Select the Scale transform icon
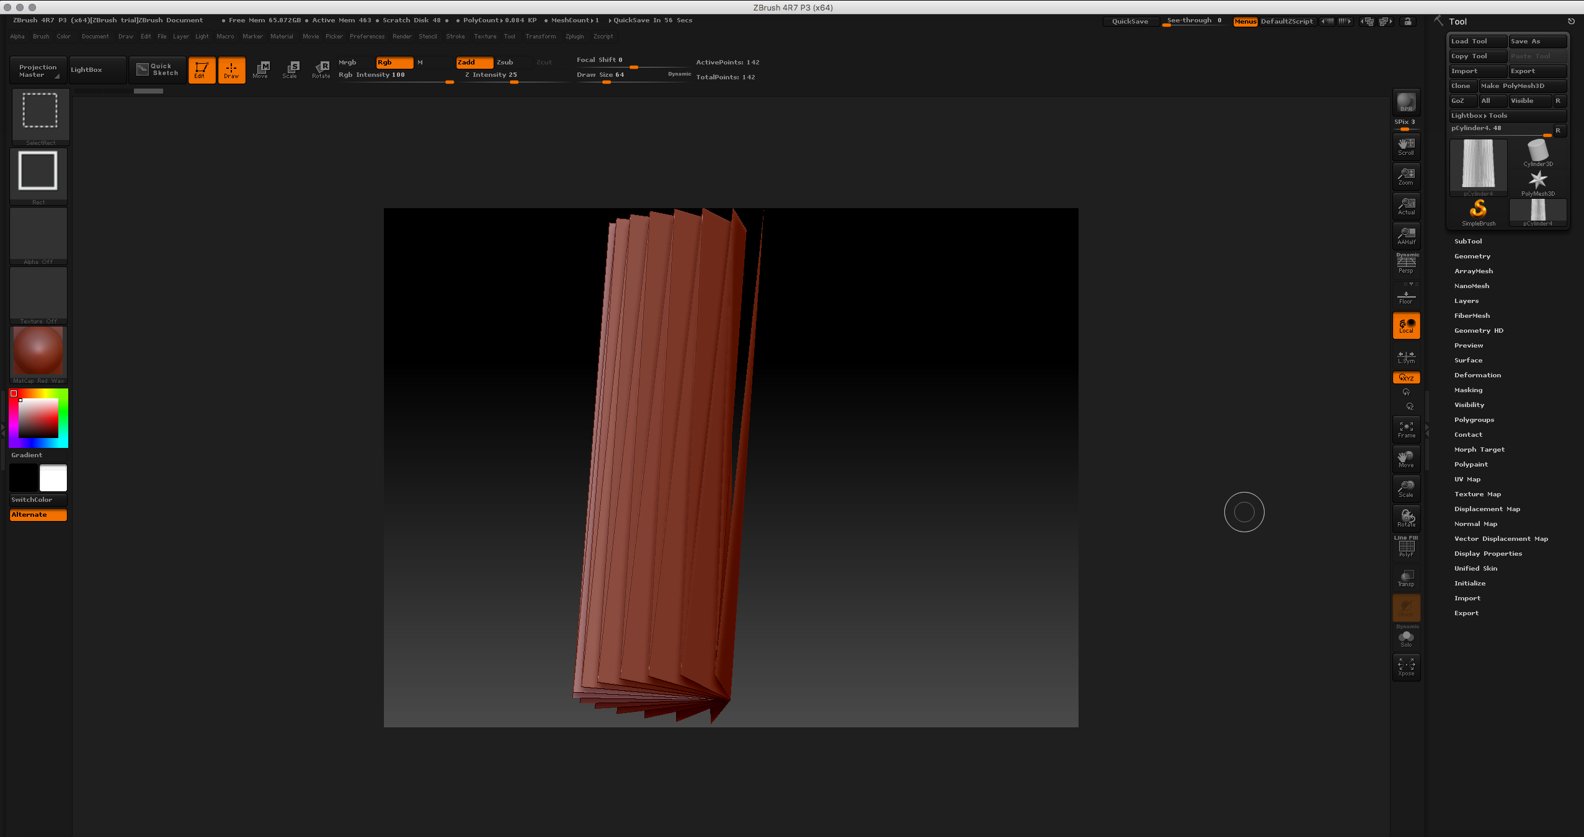Viewport: 1584px width, 837px height. point(290,69)
